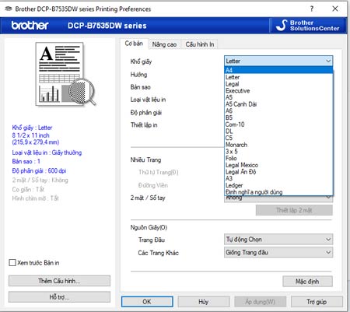This screenshot has width=350, height=312.
Task: Select Letter in the paper size list
Action: [278, 77]
